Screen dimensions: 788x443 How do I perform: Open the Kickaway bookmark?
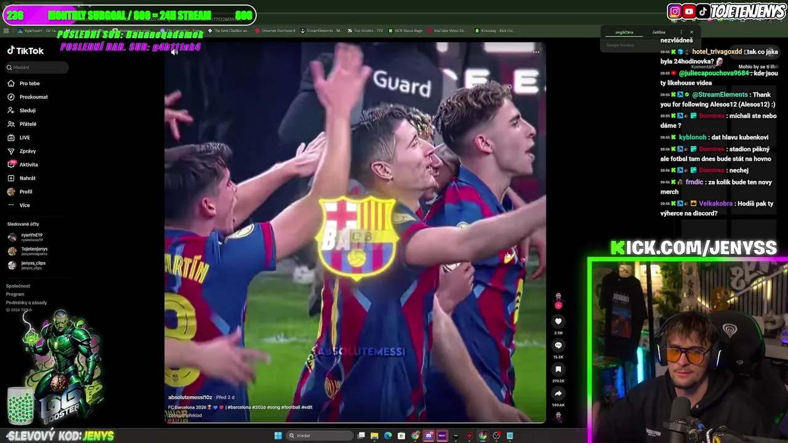pos(495,31)
